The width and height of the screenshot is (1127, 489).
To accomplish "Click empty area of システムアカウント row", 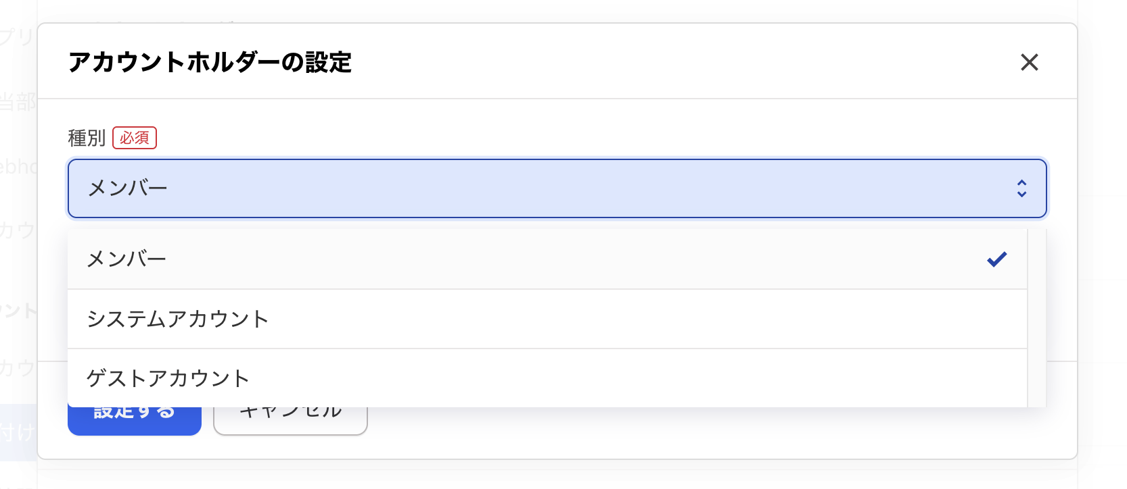I will pyautogui.click(x=609, y=319).
